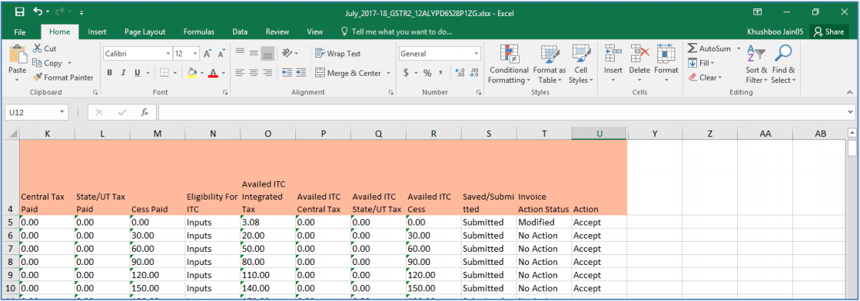Open the File tab
This screenshot has height=301, width=860.
[19, 31]
